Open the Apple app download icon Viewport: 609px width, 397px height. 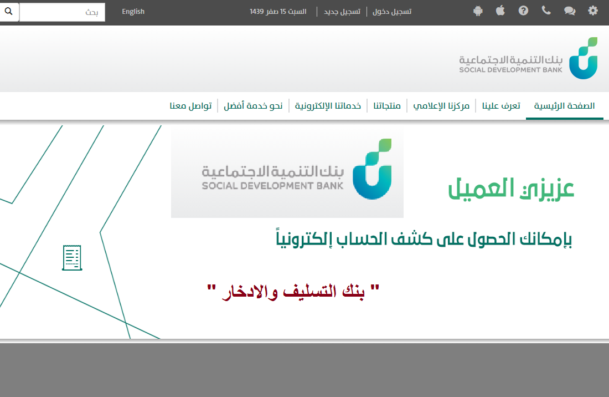[500, 11]
